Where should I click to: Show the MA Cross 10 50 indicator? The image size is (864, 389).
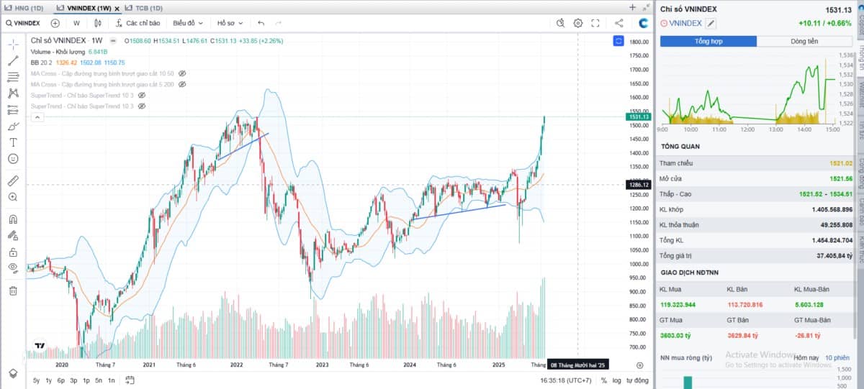[x=182, y=73]
